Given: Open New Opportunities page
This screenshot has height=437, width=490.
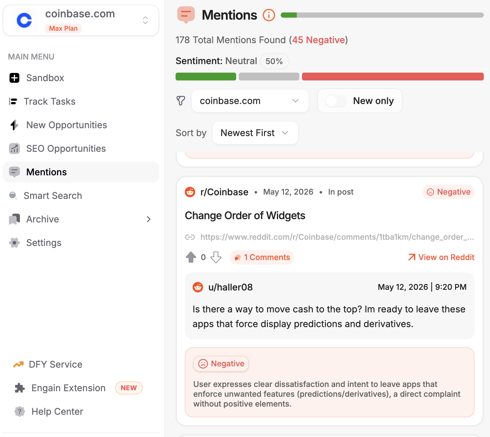Looking at the screenshot, I should 81,125.
